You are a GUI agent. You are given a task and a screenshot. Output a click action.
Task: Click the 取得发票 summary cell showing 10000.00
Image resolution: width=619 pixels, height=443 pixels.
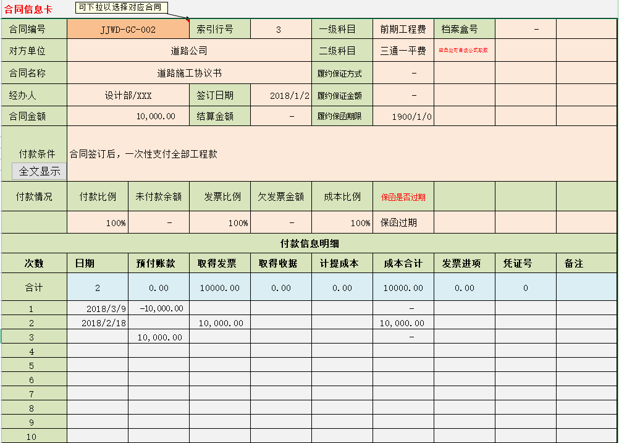[x=219, y=286]
